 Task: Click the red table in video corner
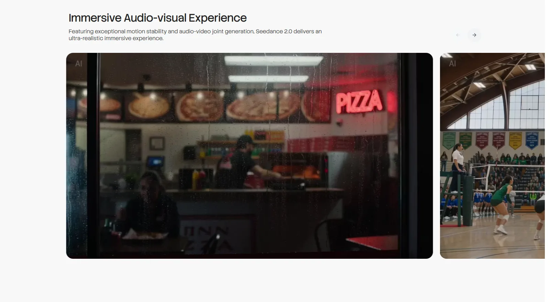coord(372,243)
